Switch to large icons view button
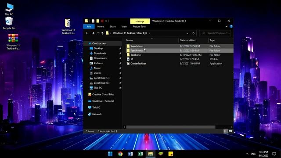Image resolution: width=281 pixels, height=158 pixels. pyautogui.click(x=230, y=131)
